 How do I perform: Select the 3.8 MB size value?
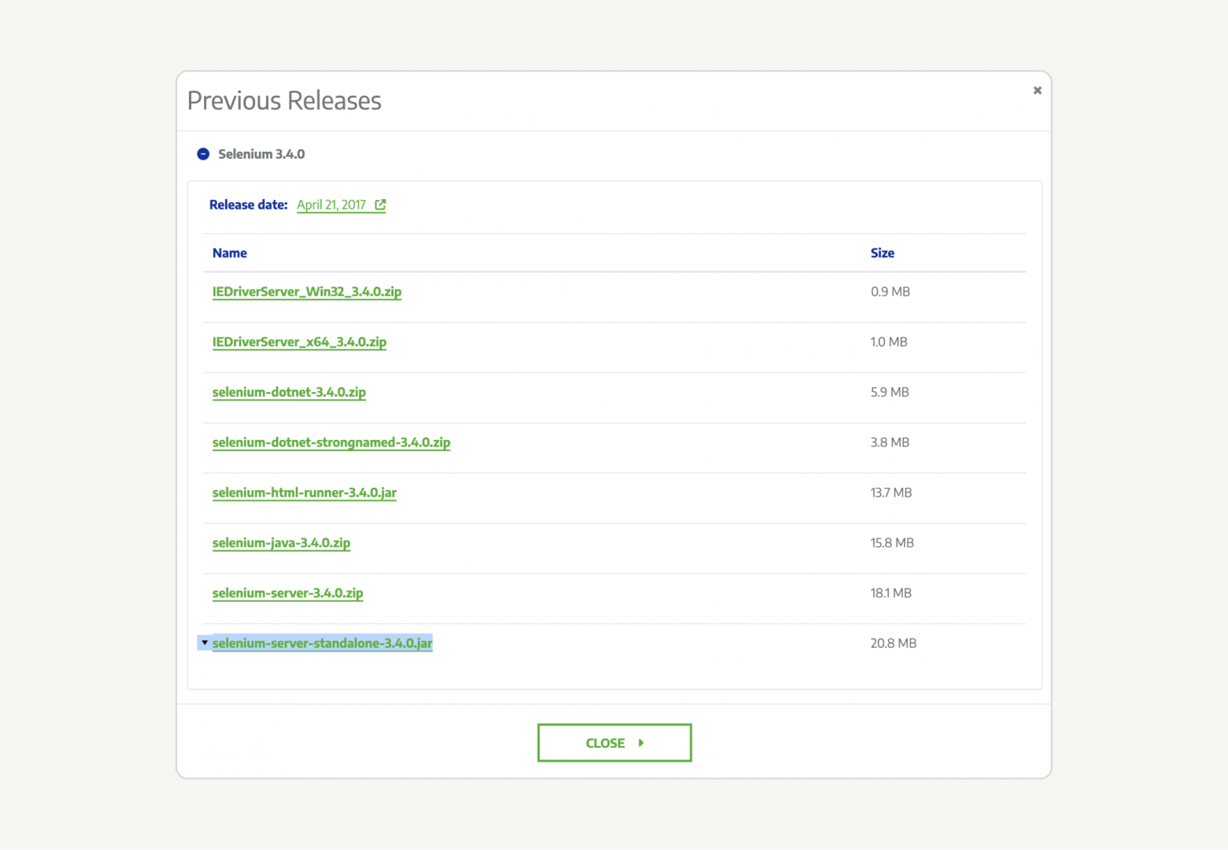pyautogui.click(x=890, y=443)
